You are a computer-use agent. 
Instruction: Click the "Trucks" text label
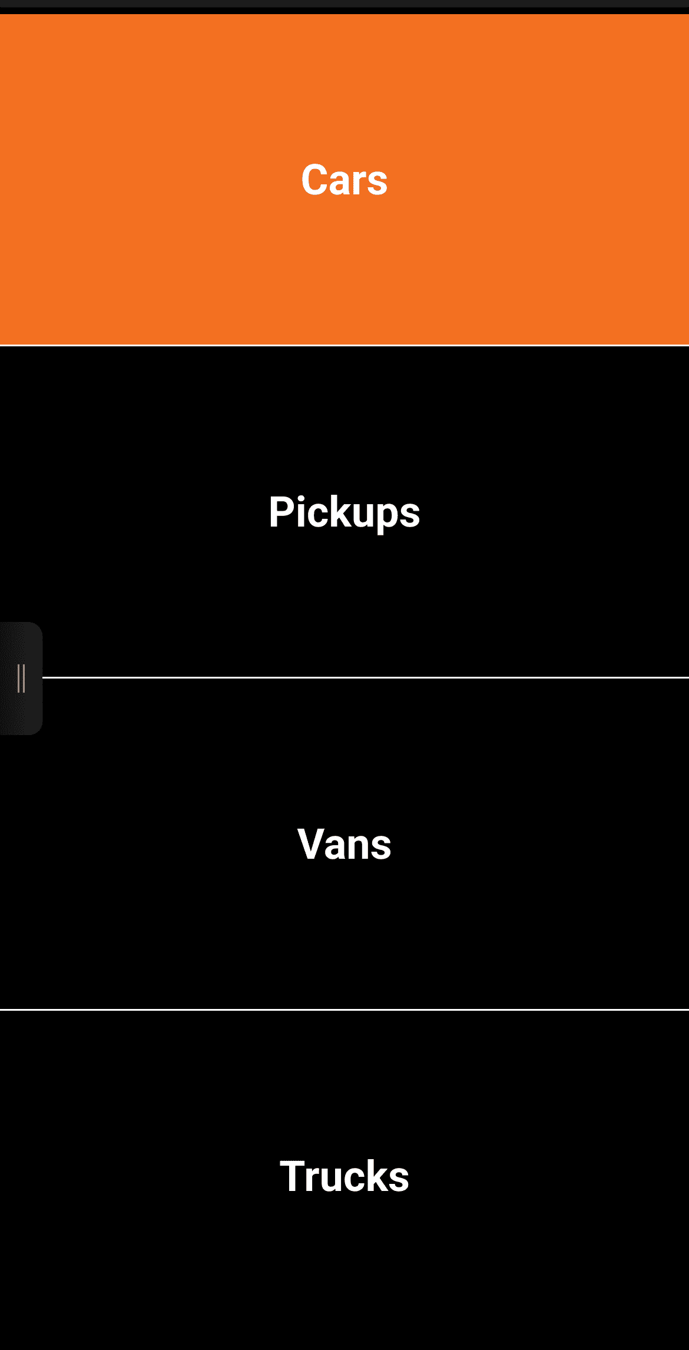click(344, 1176)
